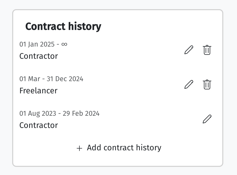Click the dash in the Jan 2025 range
The height and width of the screenshot is (175, 237).
[58, 45]
